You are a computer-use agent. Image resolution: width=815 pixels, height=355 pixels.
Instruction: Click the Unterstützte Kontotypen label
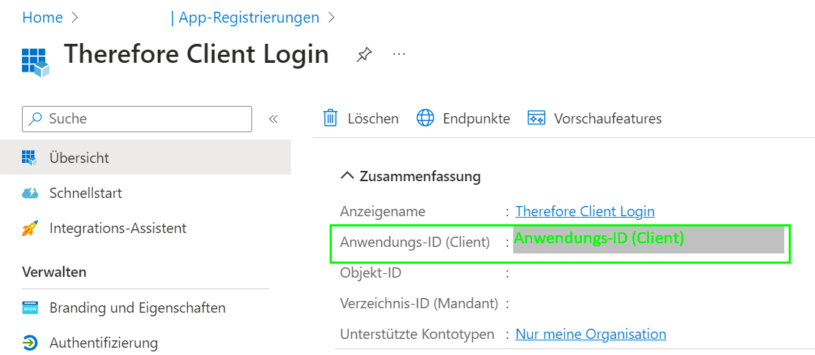417,335
